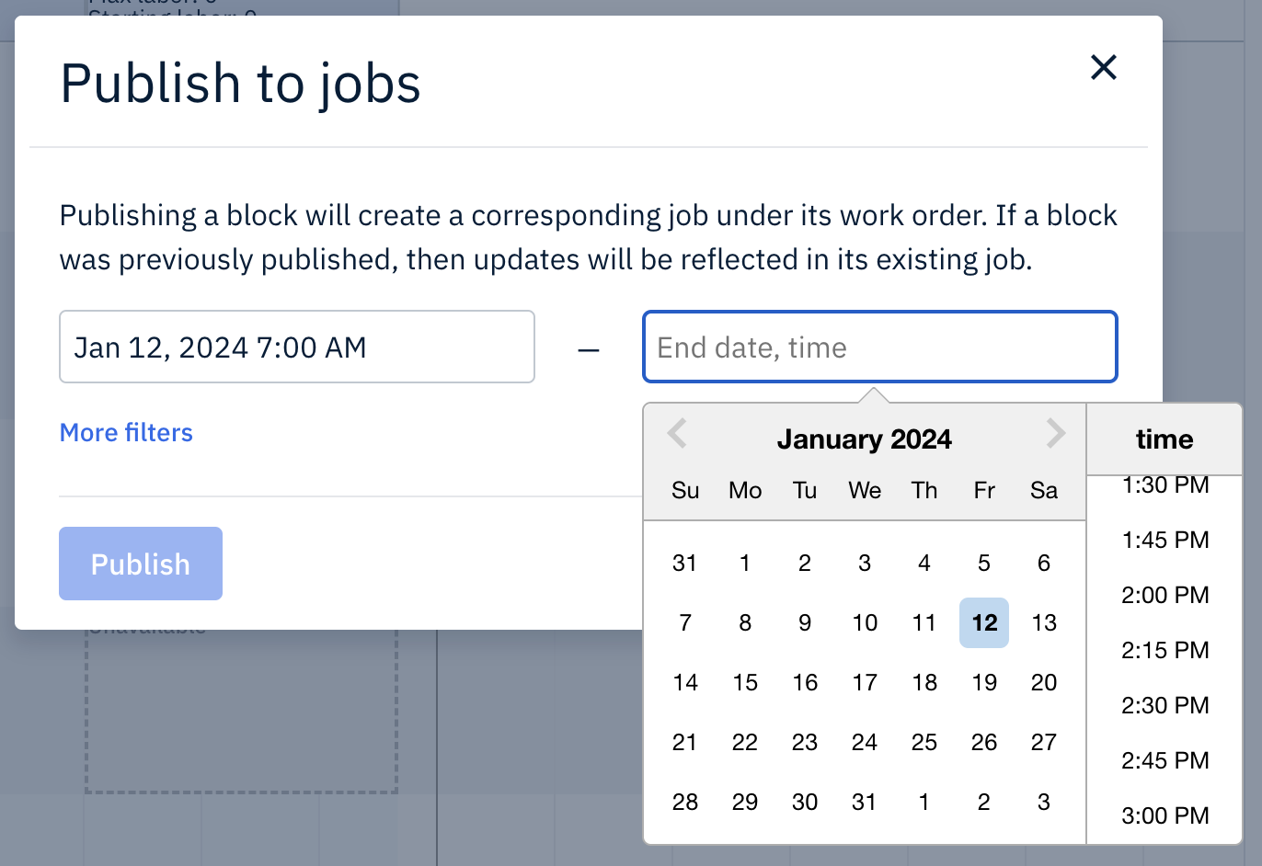This screenshot has height=866, width=1262.
Task: Choose January 26 on the calendar
Action: click(x=984, y=742)
